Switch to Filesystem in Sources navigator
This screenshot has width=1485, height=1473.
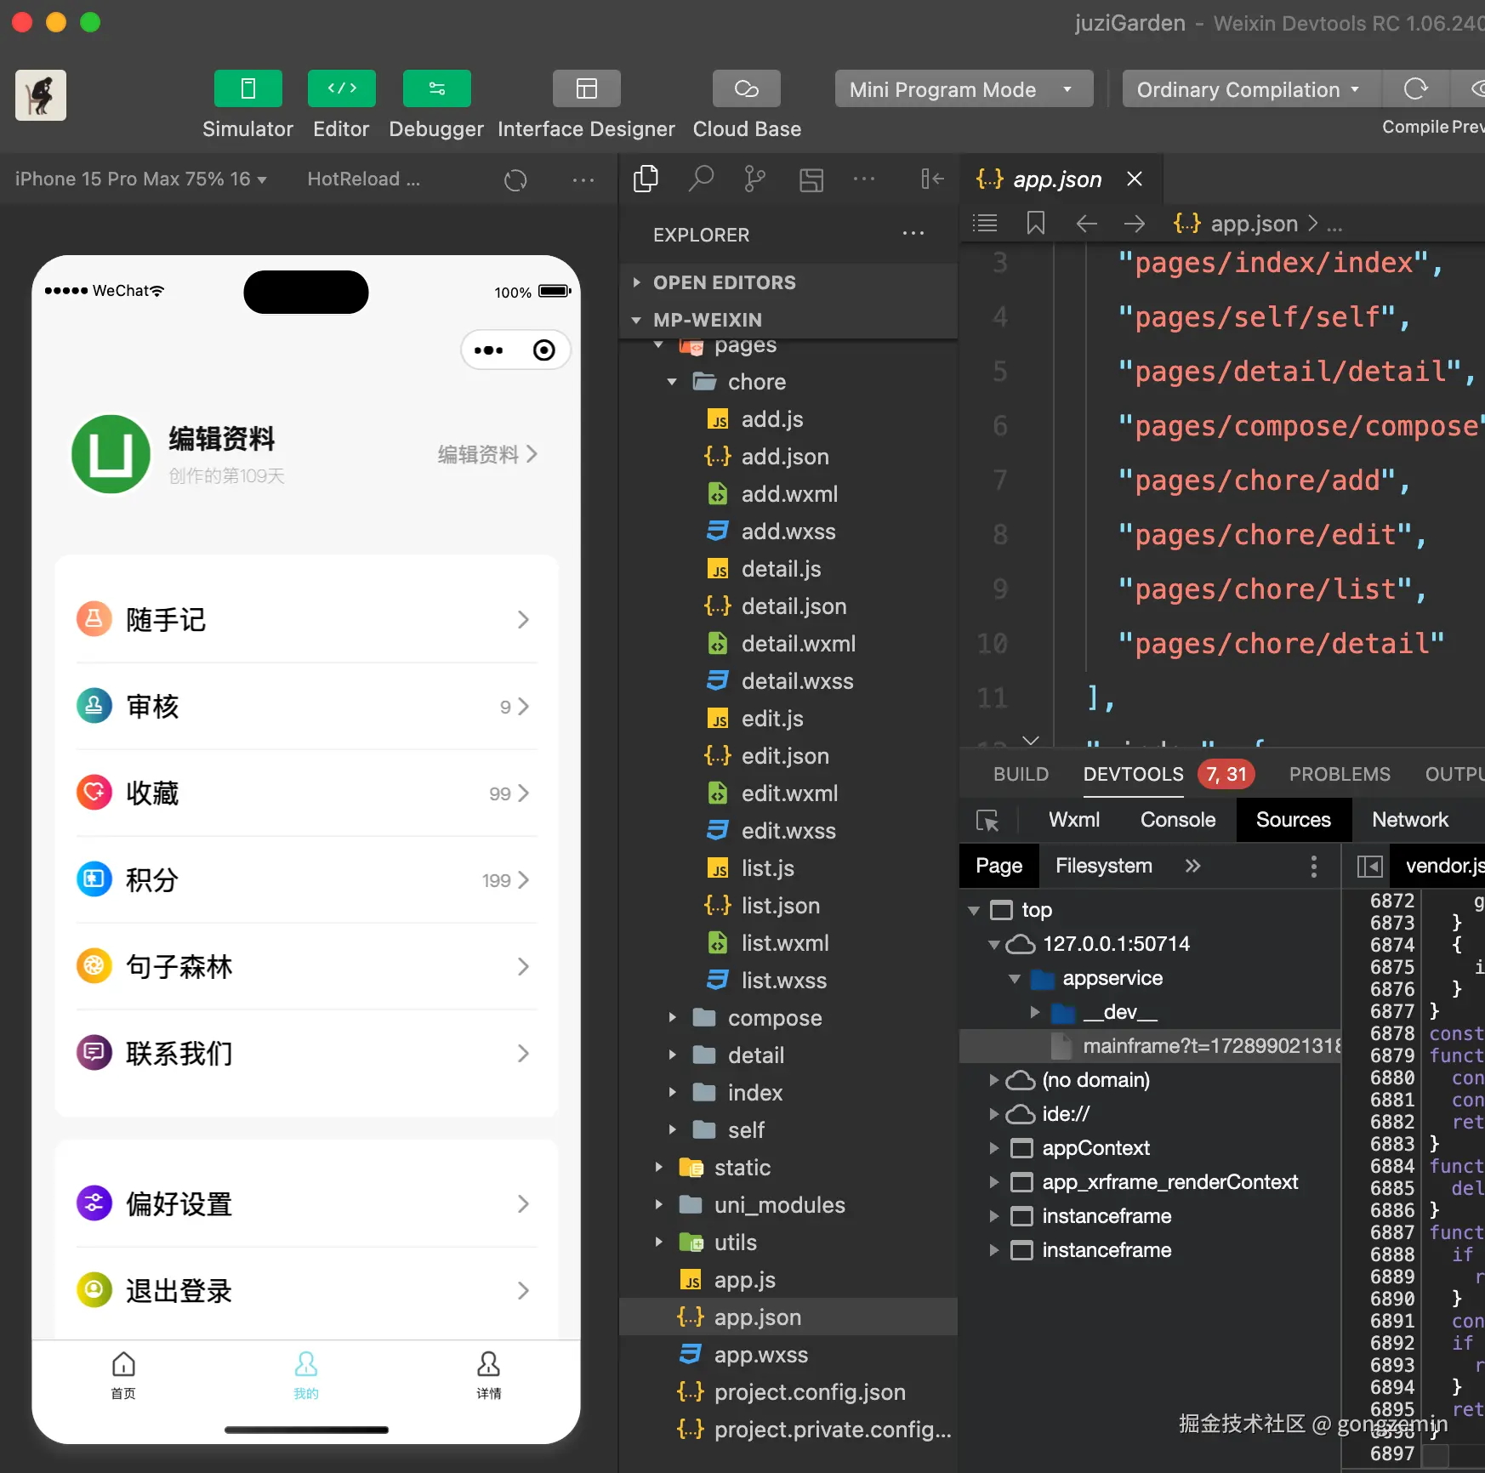[1104, 866]
